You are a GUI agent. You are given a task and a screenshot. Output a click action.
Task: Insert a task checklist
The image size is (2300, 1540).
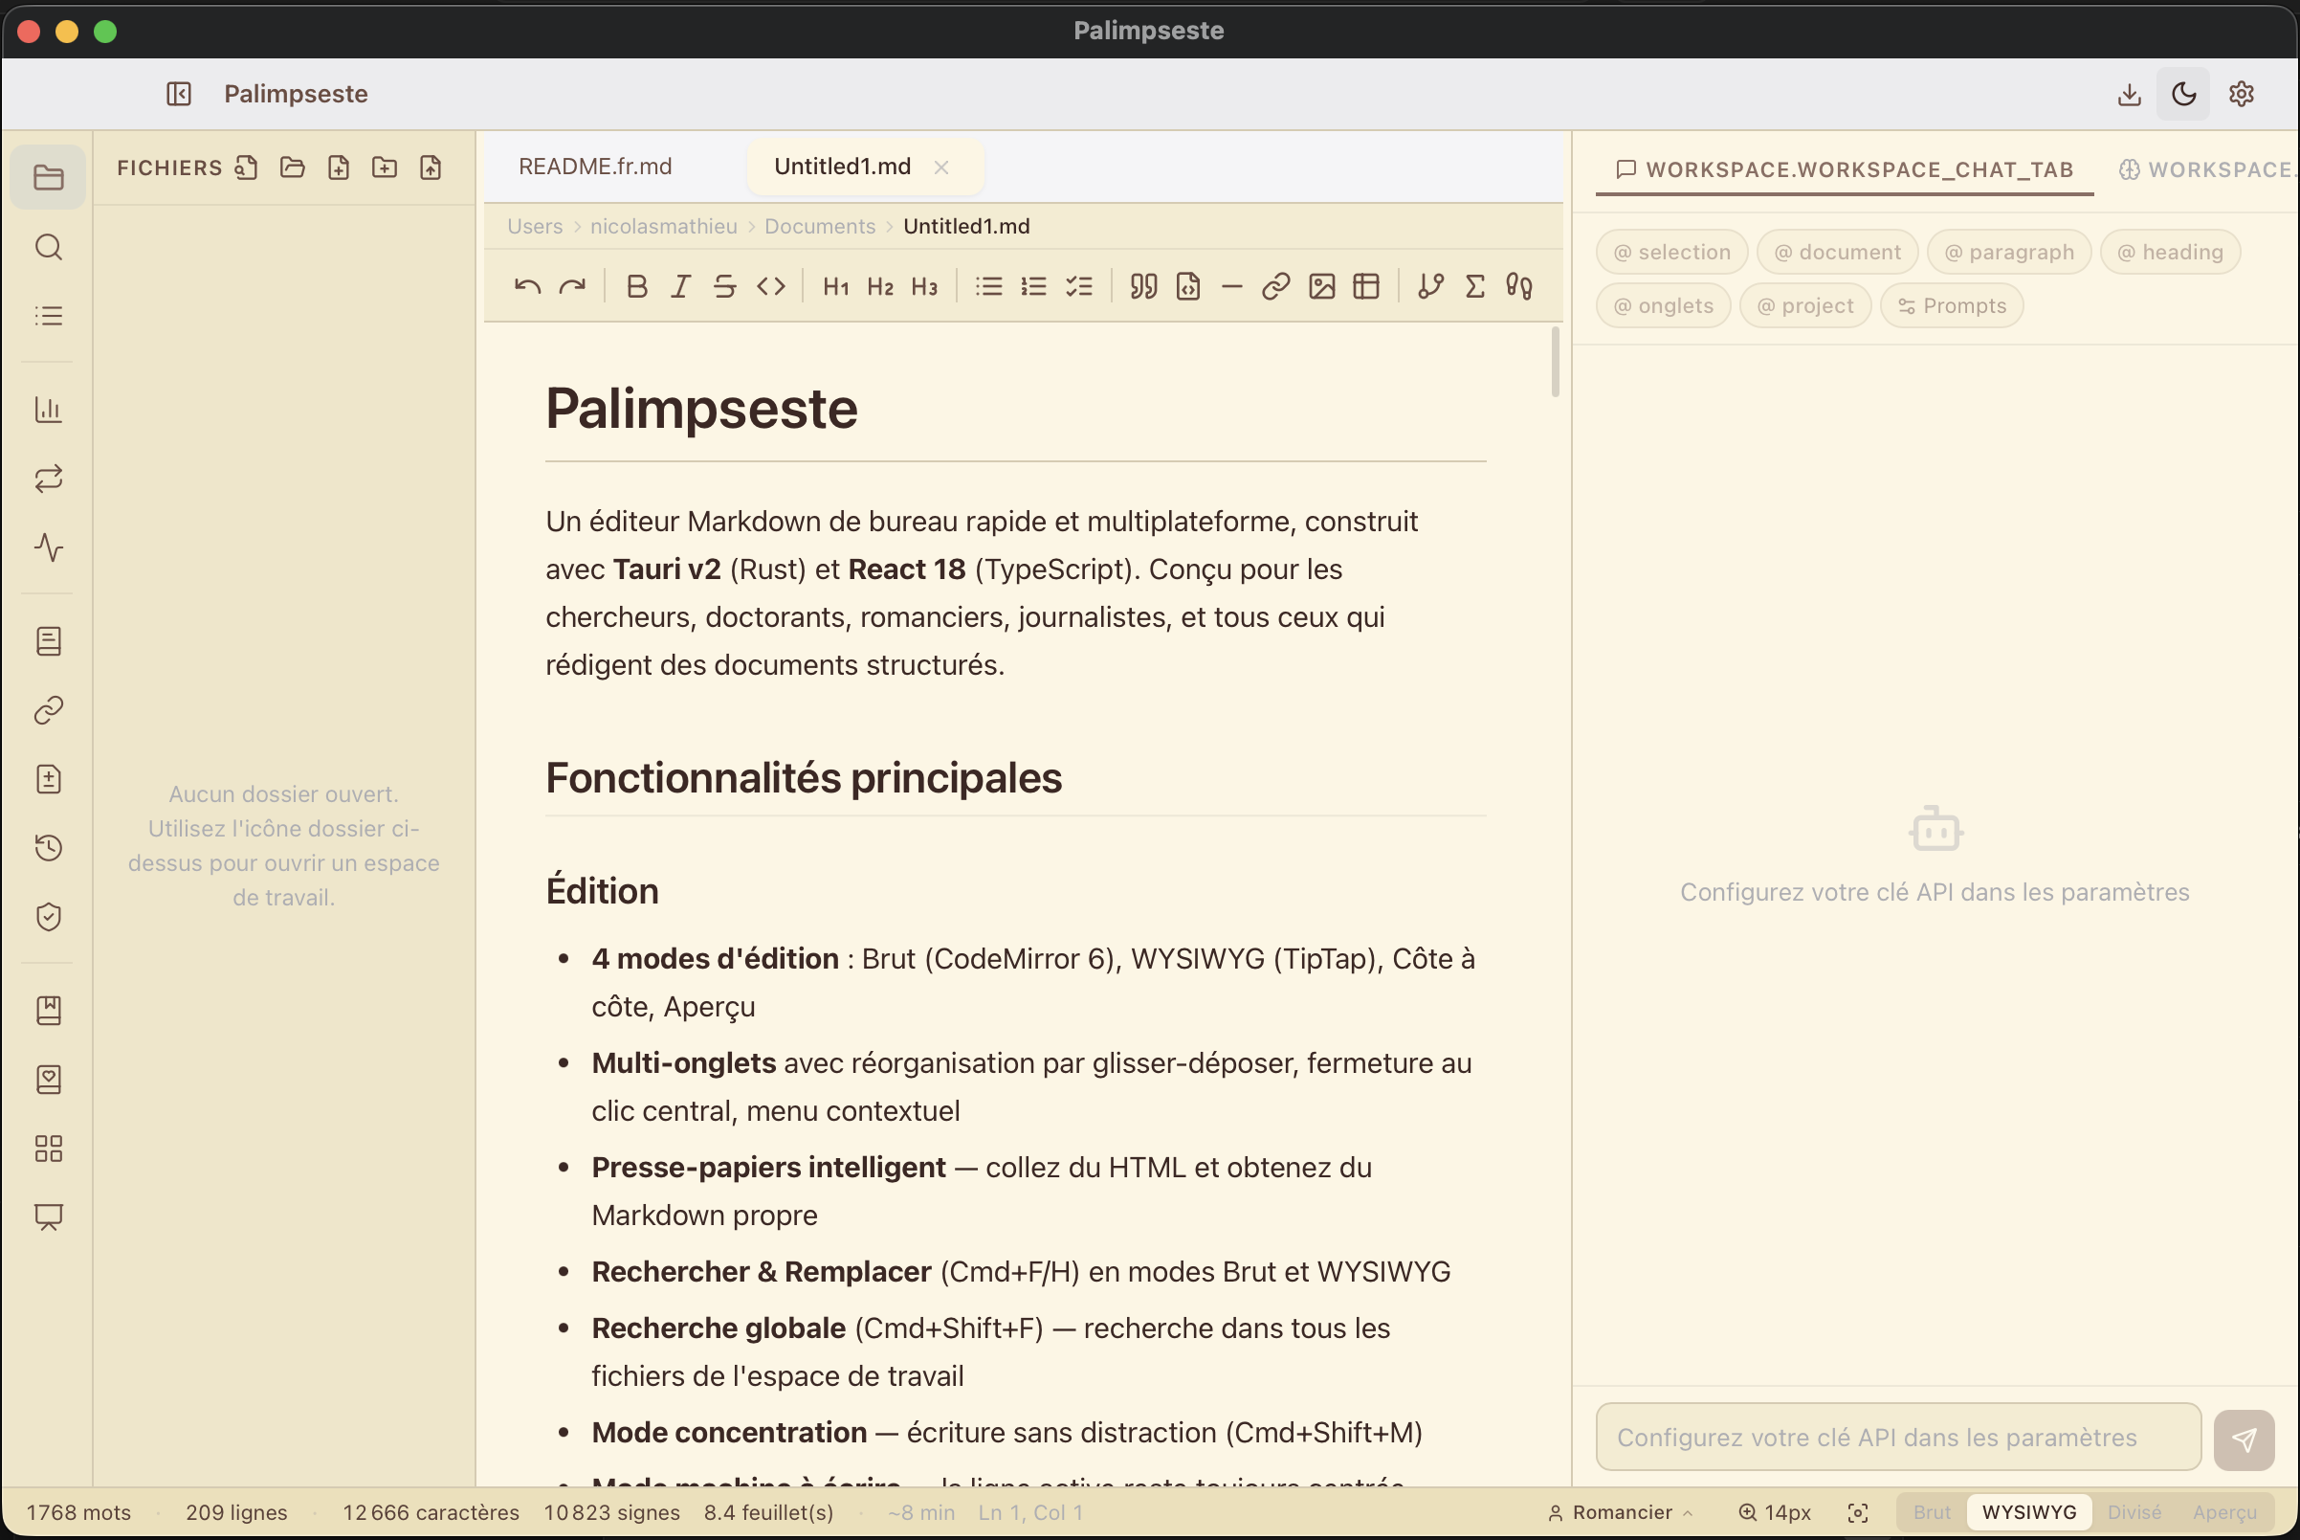[x=1079, y=286]
